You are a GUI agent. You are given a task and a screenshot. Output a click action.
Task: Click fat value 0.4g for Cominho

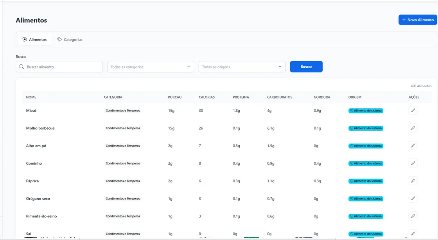317,163
